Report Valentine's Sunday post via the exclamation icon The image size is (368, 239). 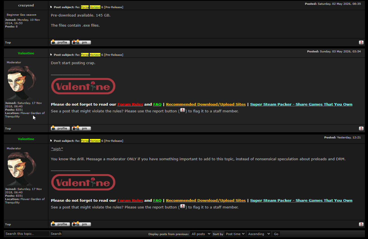361,129
